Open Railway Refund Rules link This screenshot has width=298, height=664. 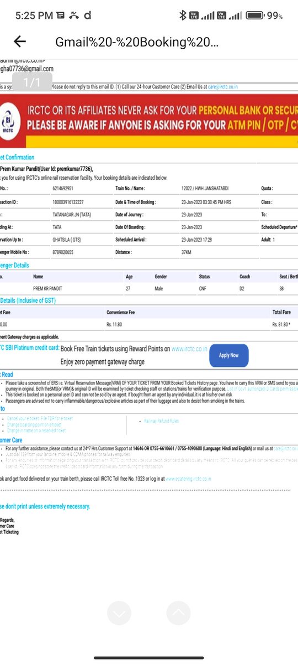[x=161, y=421]
